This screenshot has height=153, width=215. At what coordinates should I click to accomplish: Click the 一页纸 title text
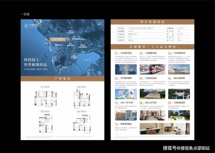tap(25, 14)
